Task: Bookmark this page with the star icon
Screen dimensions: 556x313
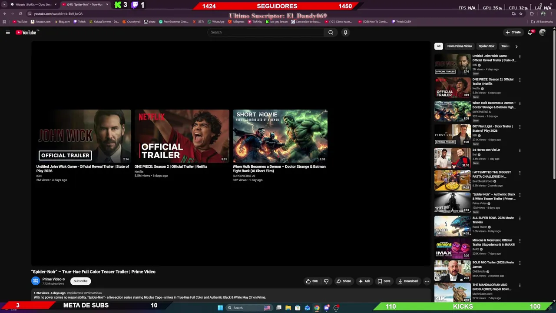Action: [x=521, y=13]
